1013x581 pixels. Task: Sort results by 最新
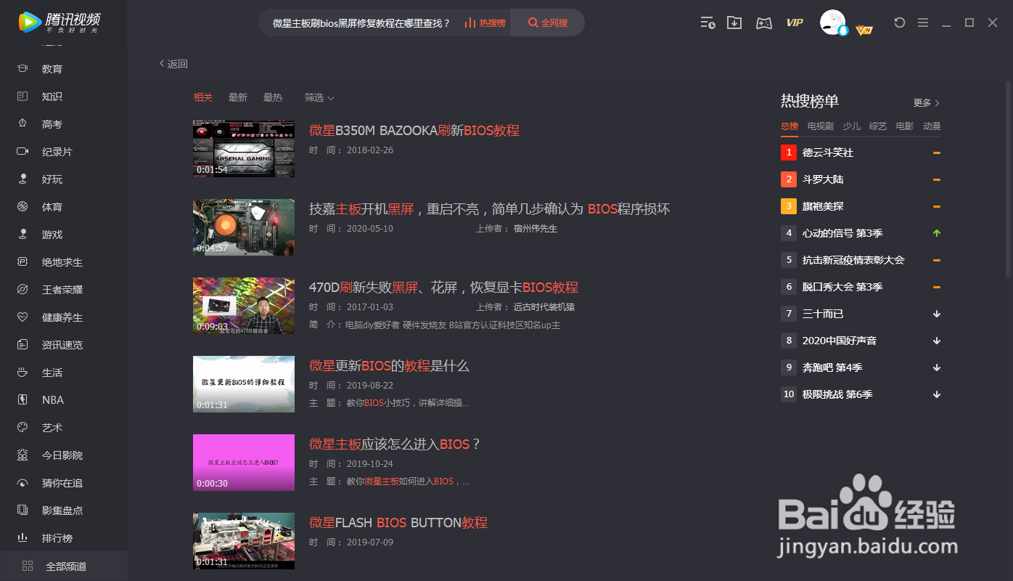pos(238,97)
